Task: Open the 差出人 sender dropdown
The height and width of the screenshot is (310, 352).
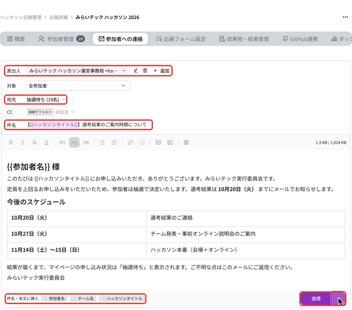Action: pyautogui.click(x=78, y=71)
